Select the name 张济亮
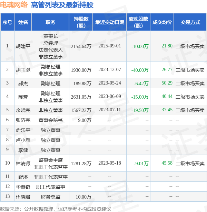 (23, 120)
